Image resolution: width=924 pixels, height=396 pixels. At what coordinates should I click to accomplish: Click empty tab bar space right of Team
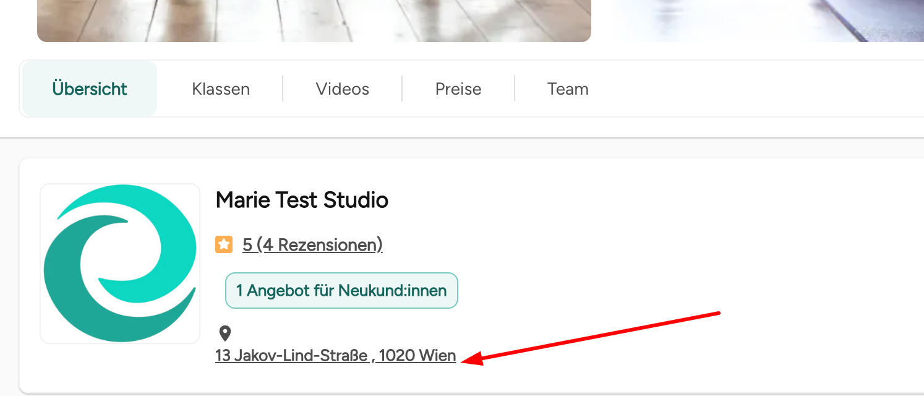742,89
